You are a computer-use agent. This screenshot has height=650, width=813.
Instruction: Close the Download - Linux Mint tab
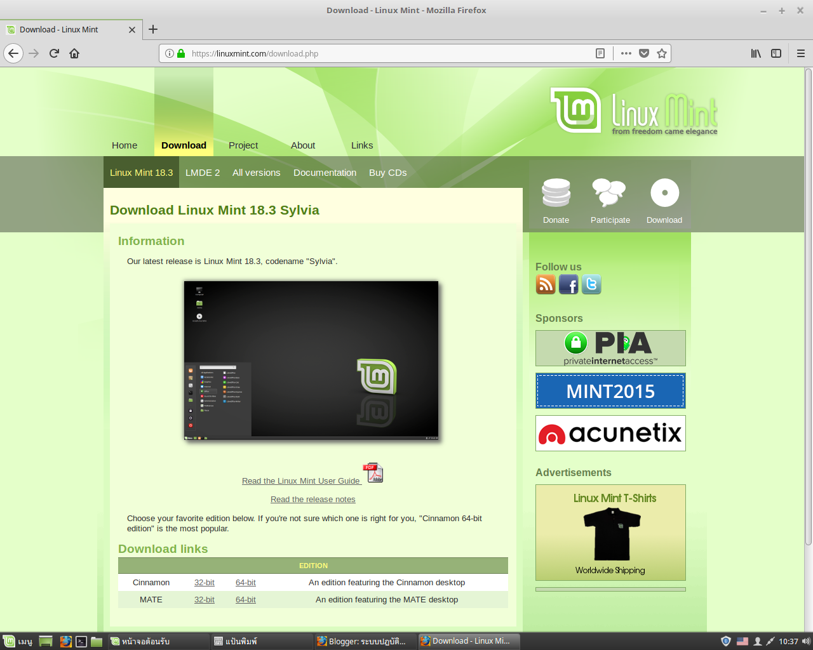132,30
